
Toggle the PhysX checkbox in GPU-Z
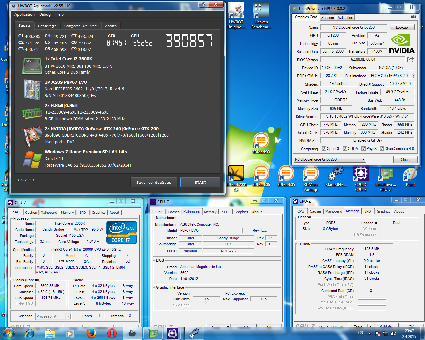tap(363, 149)
